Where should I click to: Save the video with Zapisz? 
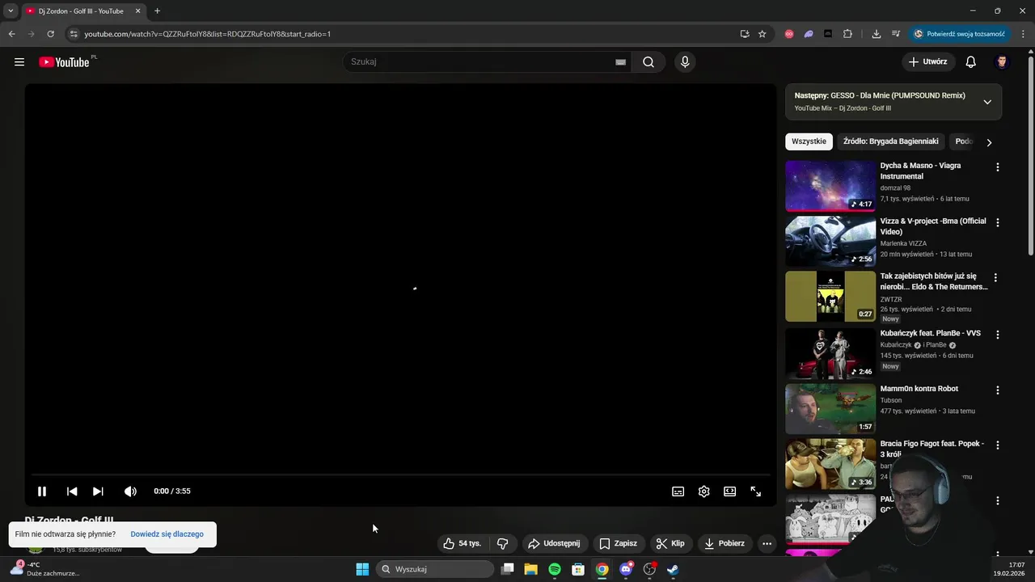coord(619,544)
